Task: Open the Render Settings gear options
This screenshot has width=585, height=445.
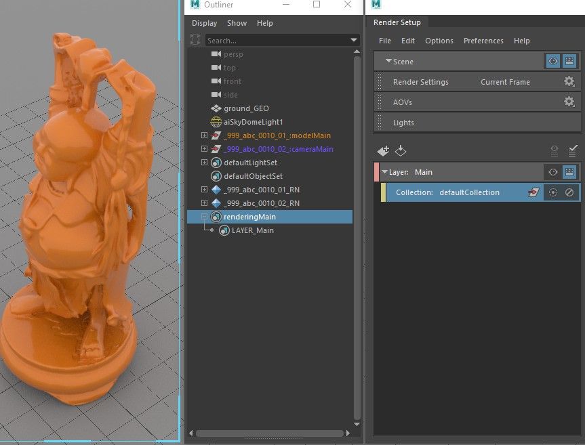Action: (569, 81)
